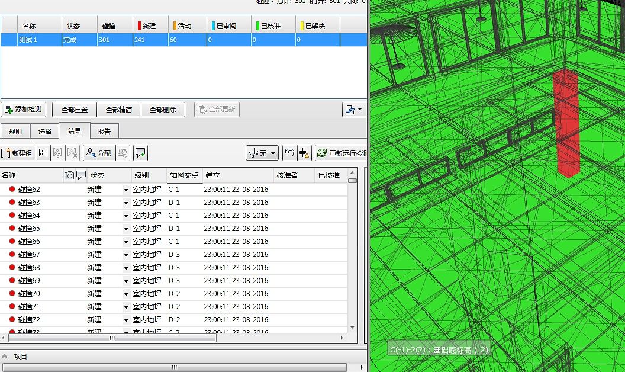Switch to the 报告 (Report) tab
Viewport: 625px width, 372px height.
(104, 132)
